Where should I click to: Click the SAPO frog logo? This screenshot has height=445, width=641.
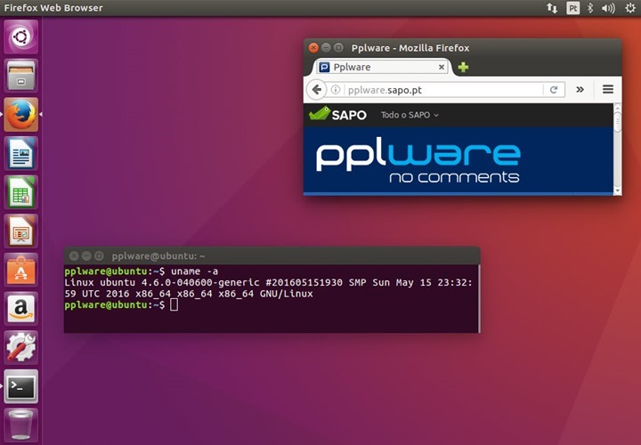[x=337, y=114]
